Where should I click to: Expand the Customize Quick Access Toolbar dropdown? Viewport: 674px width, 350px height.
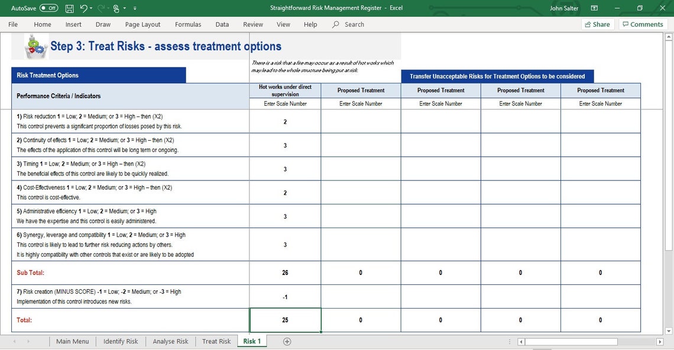[135, 8]
